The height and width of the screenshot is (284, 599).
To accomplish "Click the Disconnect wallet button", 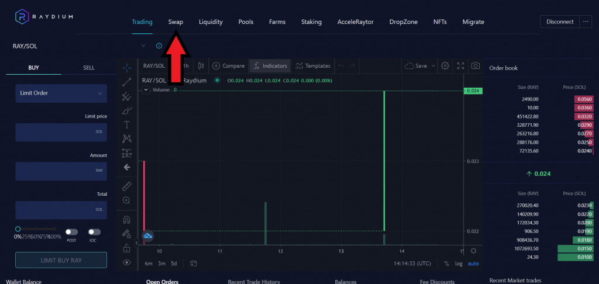I will tap(560, 22).
